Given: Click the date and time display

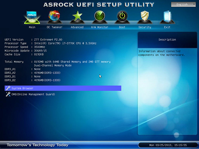Looking at the screenshot, I should point(168,145).
